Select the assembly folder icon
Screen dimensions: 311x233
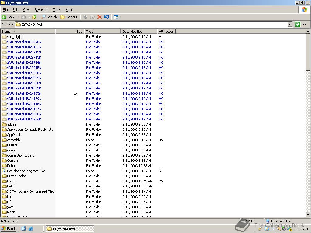[x=4, y=140]
